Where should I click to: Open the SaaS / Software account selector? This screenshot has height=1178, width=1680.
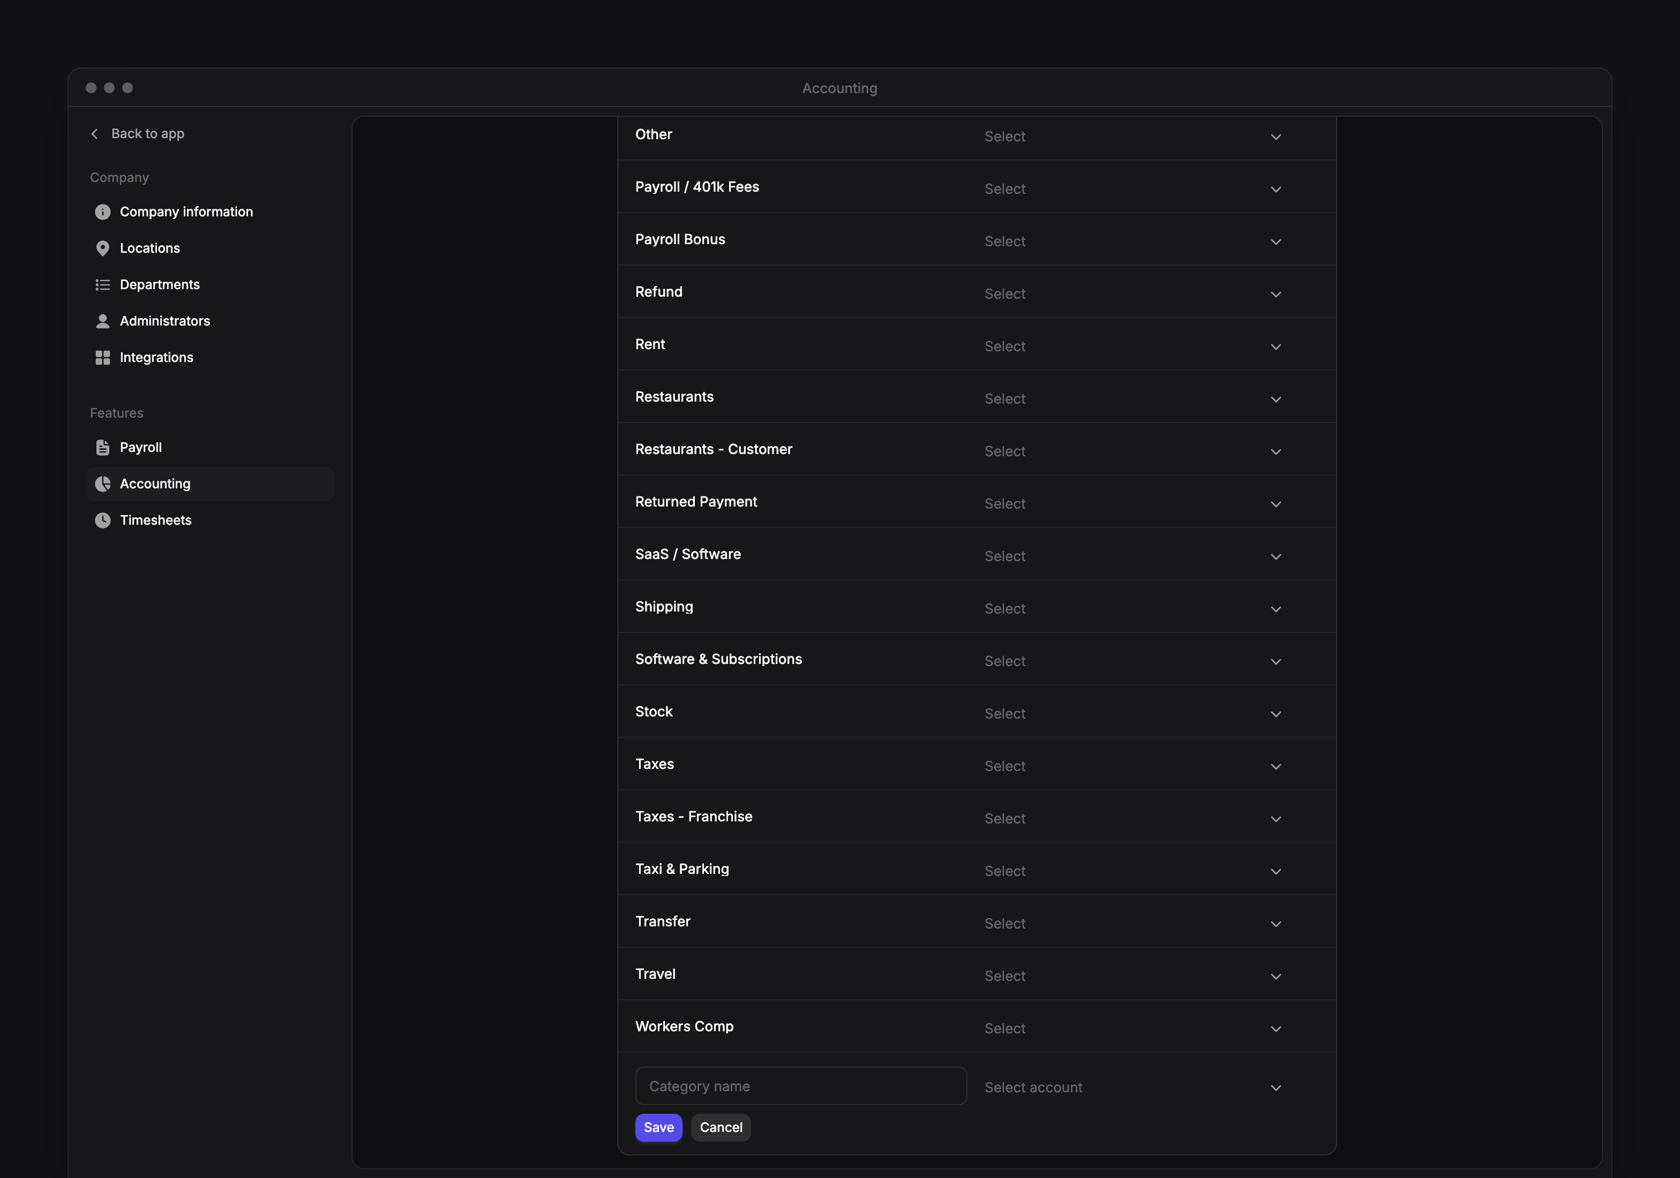1132,556
